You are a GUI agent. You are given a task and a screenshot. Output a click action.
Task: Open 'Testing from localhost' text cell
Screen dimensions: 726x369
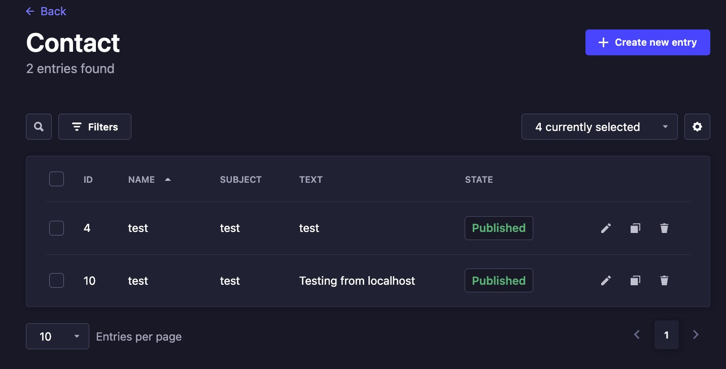coord(357,281)
